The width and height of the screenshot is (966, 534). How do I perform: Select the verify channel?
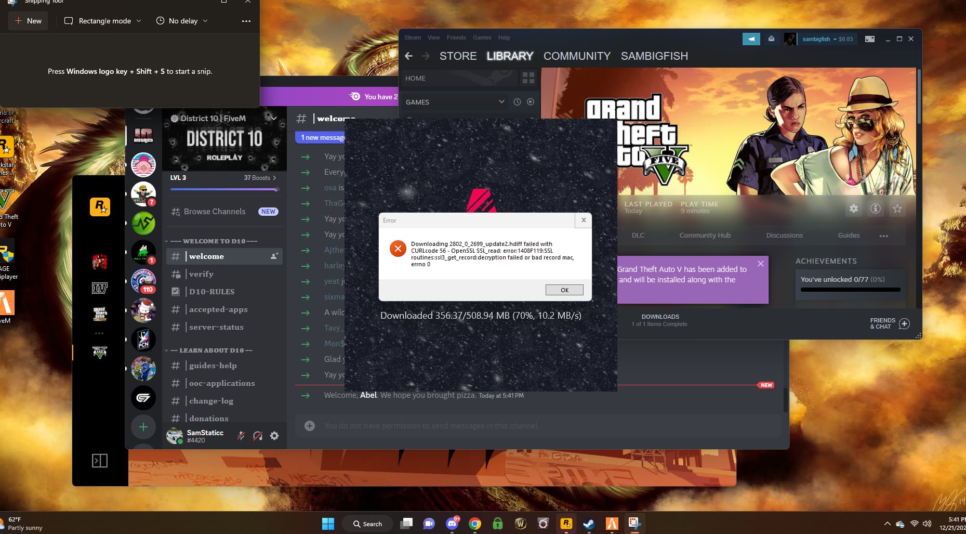coord(224,274)
